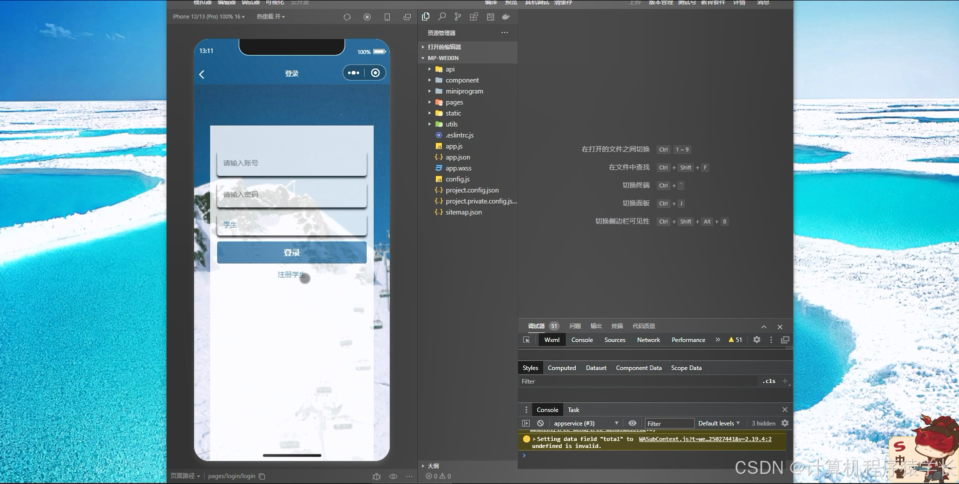Click the mini program three-dot capsule button
The image size is (959, 484).
(354, 73)
